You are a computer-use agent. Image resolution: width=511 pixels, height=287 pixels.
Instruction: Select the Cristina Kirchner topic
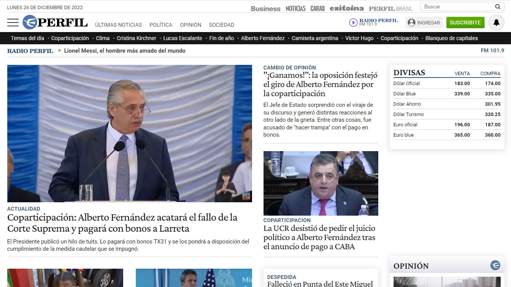point(137,38)
